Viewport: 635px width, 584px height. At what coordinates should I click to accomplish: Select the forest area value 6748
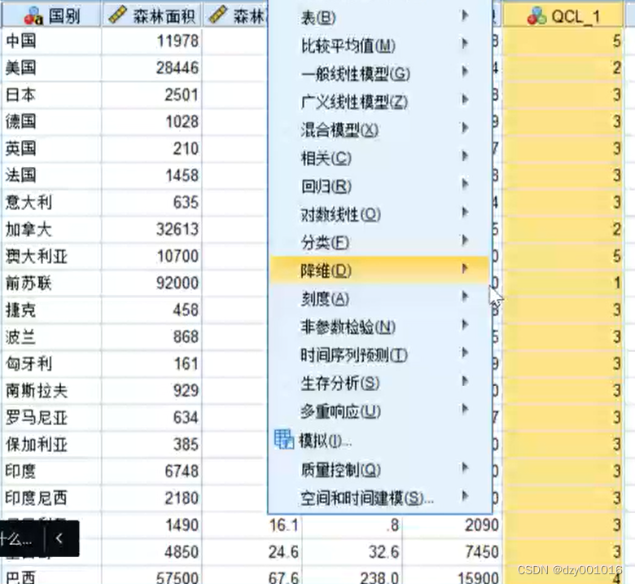click(152, 472)
